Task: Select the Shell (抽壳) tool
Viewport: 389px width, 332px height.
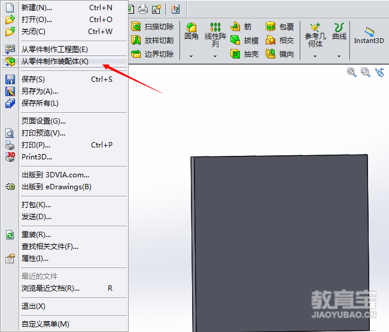Action: point(245,54)
